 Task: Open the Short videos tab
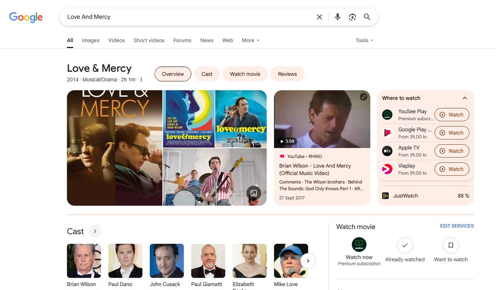pos(149,40)
